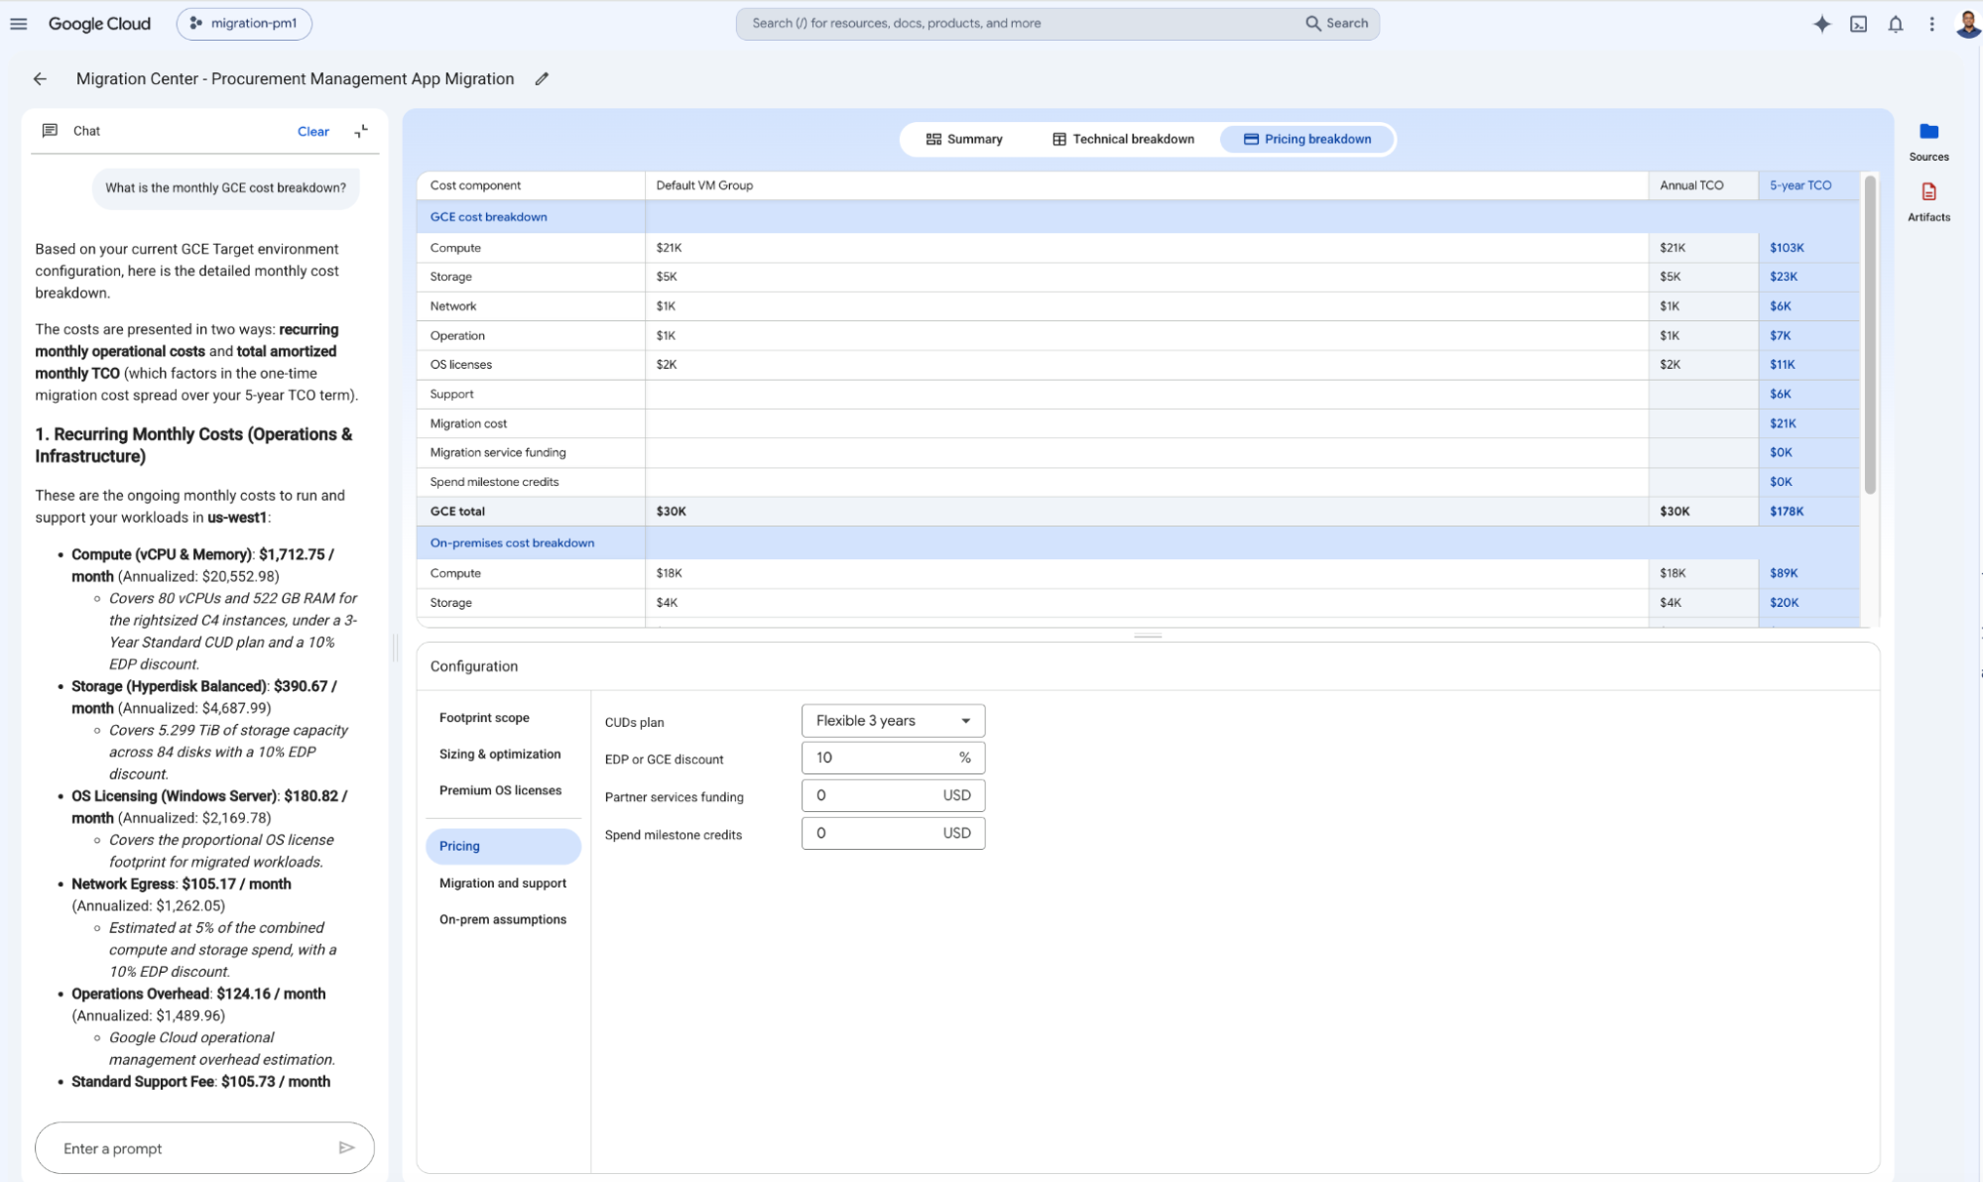Open the main navigation hamburger menu
This screenshot has height=1182, width=1983.
pyautogui.click(x=19, y=24)
